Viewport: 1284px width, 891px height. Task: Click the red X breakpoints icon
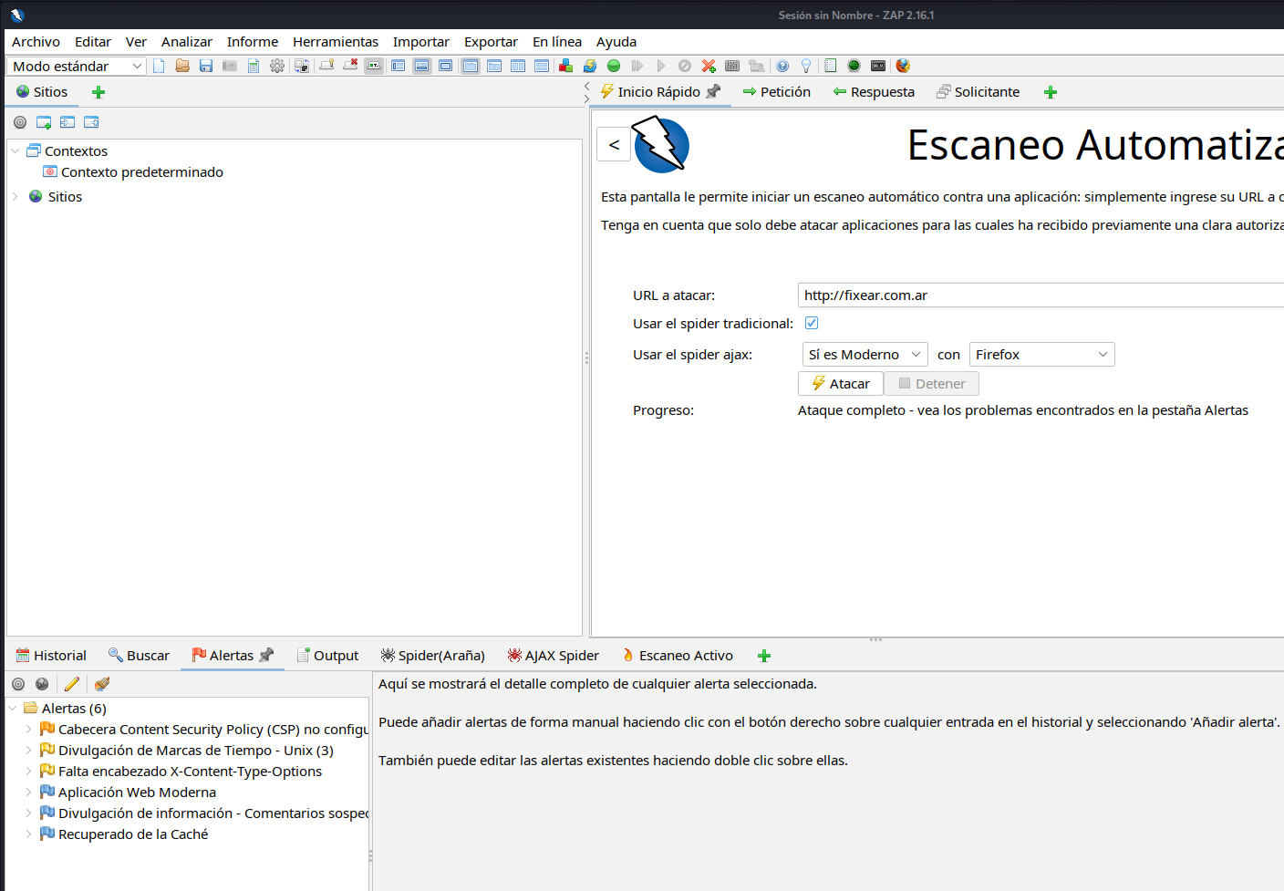coord(709,66)
